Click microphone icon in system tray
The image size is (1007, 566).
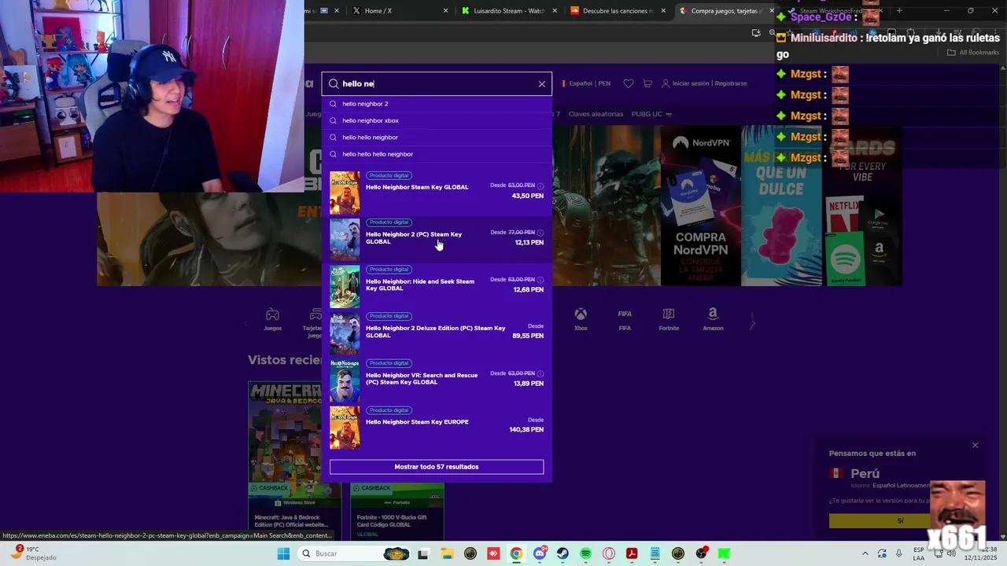[x=898, y=553]
